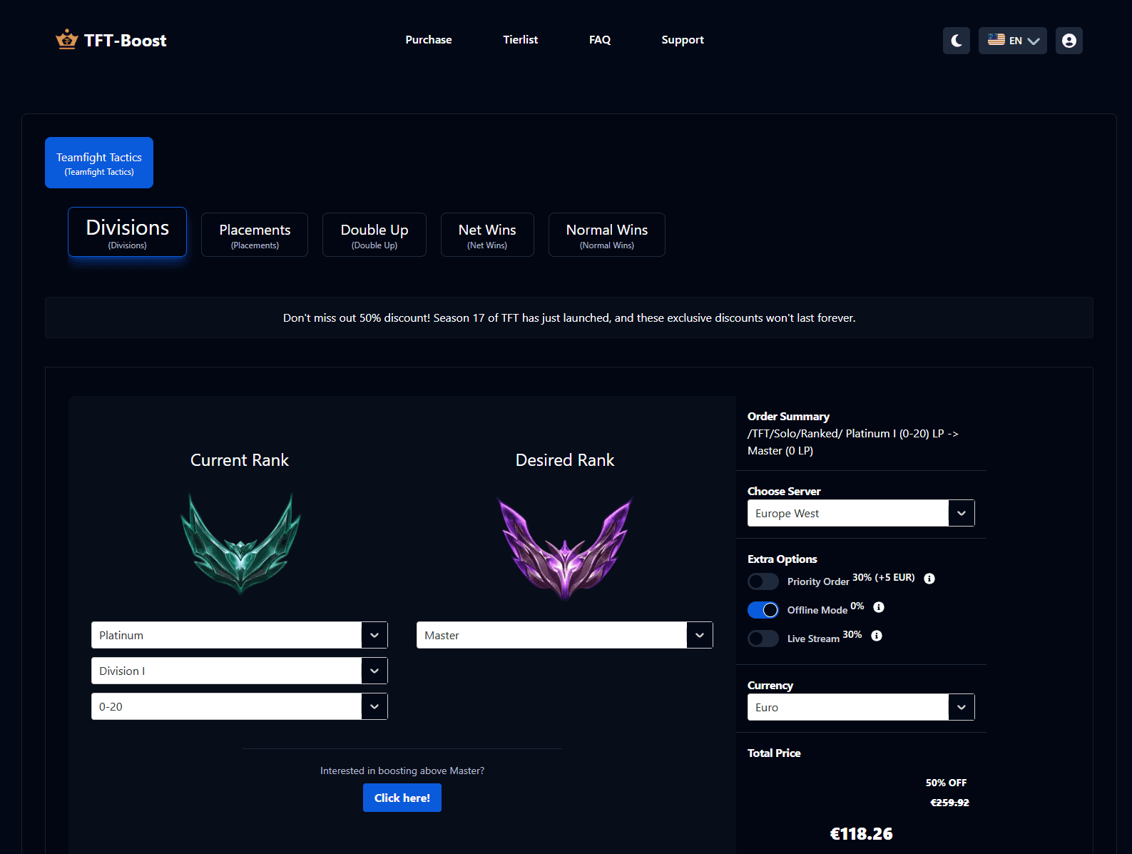Click Priority Order info icon
This screenshot has width=1132, height=854.
pyautogui.click(x=929, y=579)
